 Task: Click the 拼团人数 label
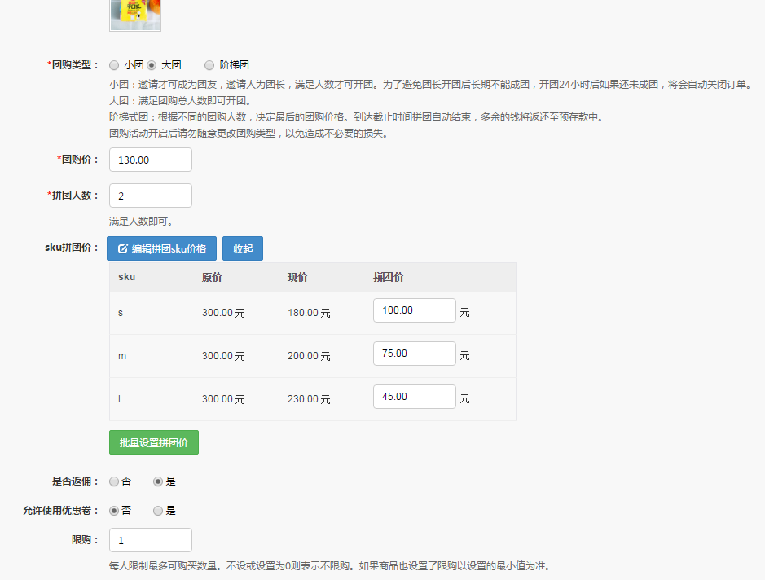(73, 196)
